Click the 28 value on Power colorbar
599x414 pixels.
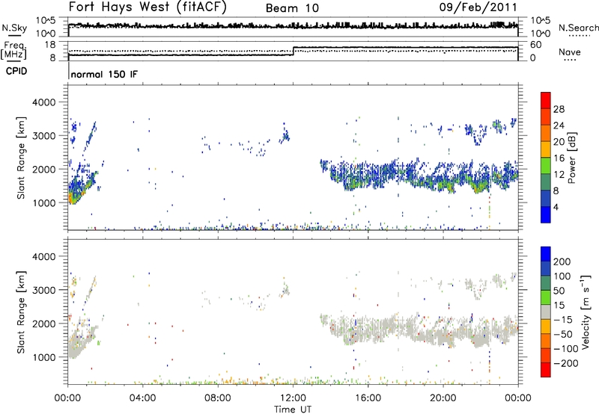tap(559, 109)
